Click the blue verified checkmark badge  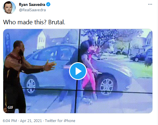(x=48, y=4)
